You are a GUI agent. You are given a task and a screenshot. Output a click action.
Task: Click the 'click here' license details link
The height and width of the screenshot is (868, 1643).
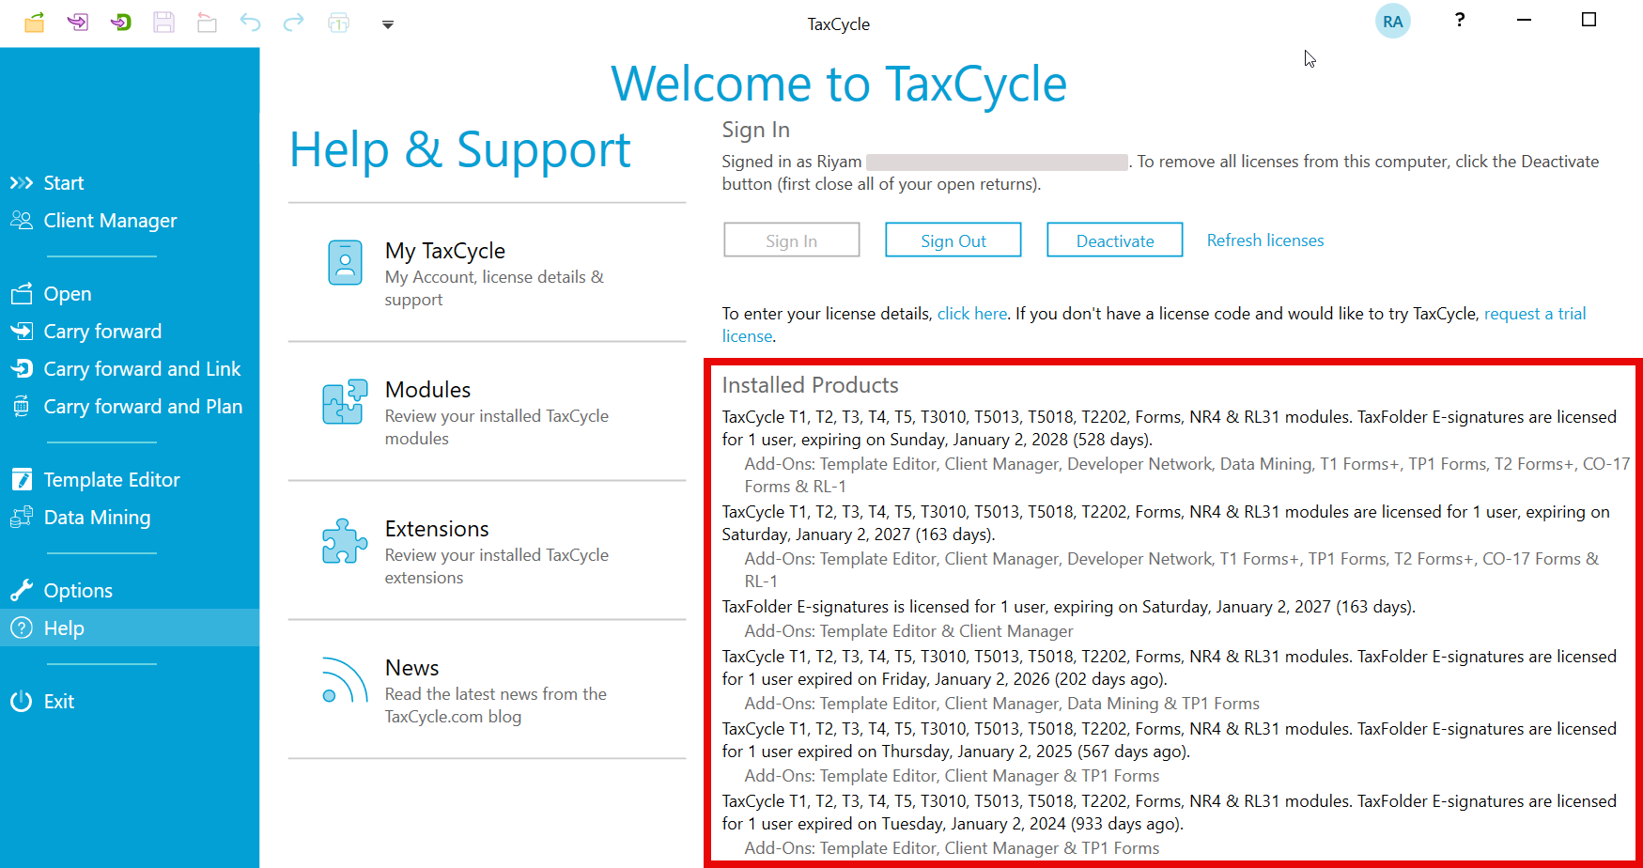(972, 314)
